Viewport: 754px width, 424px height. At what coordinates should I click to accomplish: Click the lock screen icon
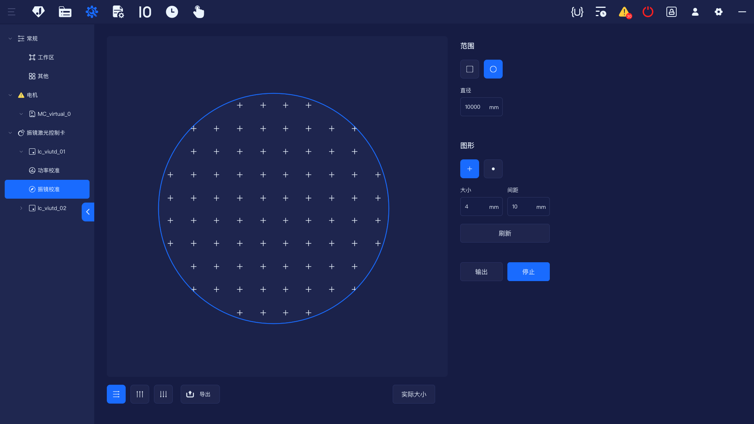click(672, 12)
